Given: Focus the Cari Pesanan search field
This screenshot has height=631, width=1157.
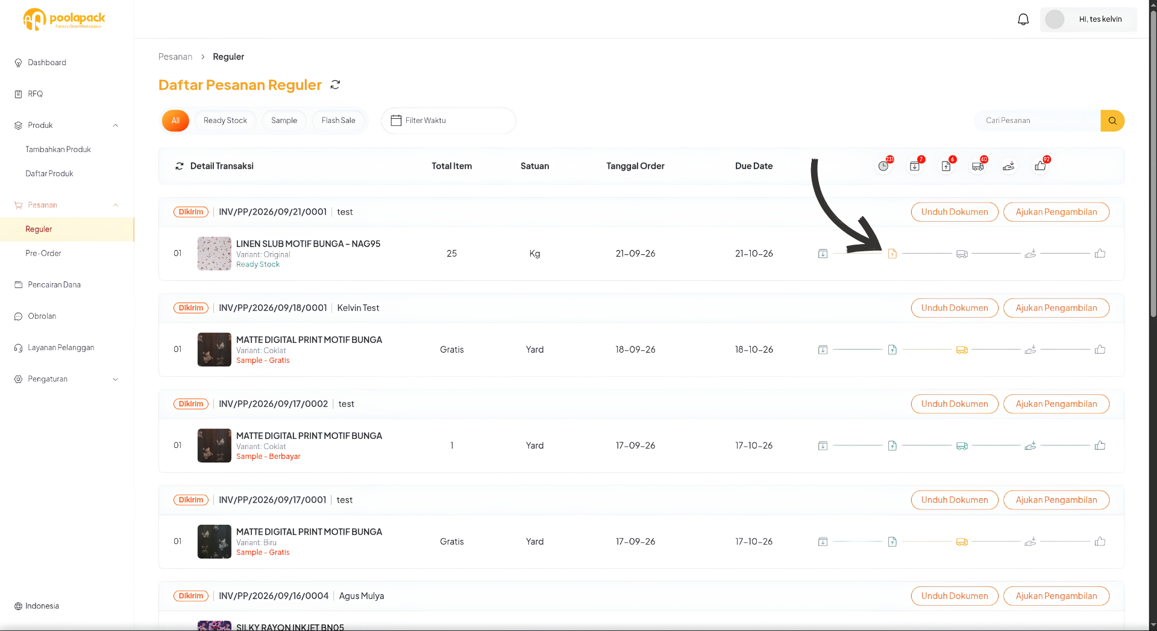Looking at the screenshot, I should [1038, 121].
